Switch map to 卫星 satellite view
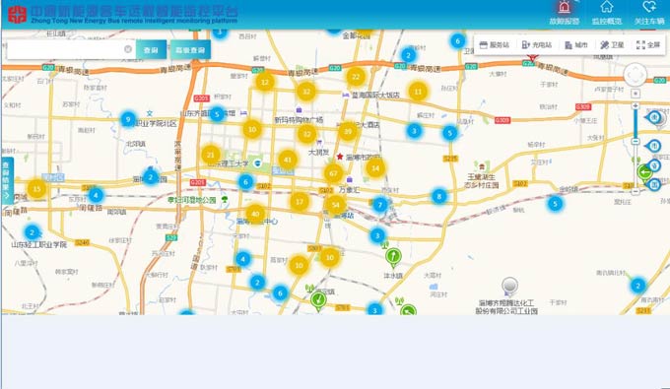 [x=612, y=45]
